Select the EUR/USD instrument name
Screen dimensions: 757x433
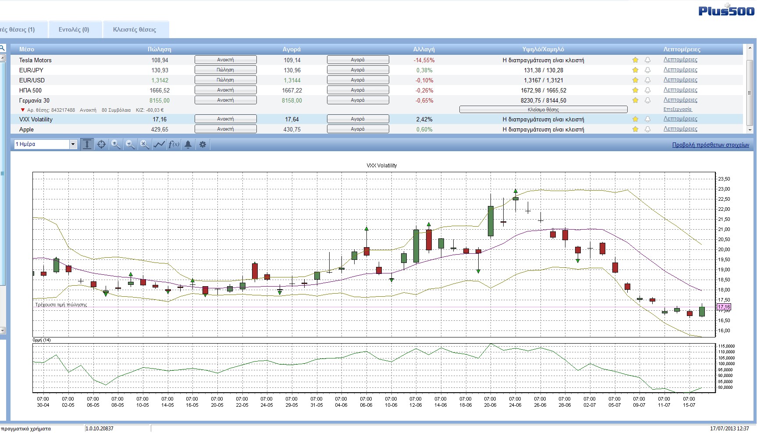(x=32, y=80)
